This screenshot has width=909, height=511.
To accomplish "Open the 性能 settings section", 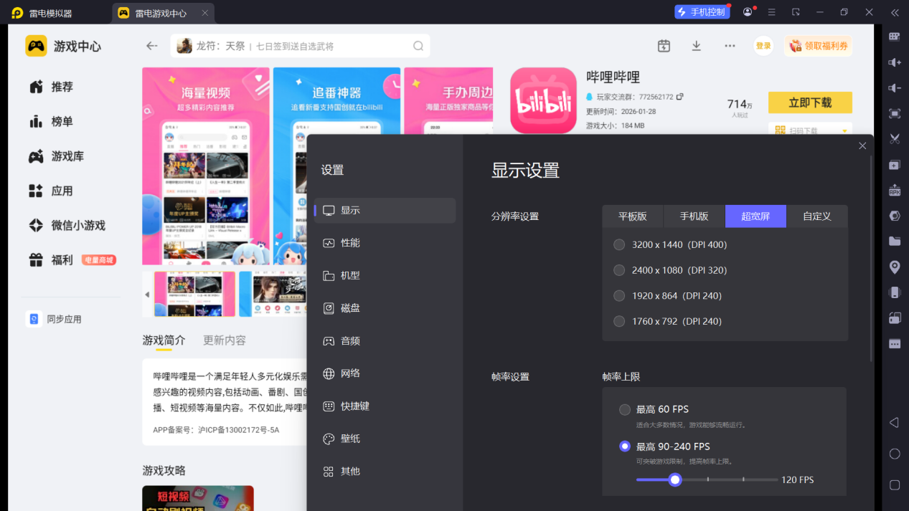I will pyautogui.click(x=350, y=243).
